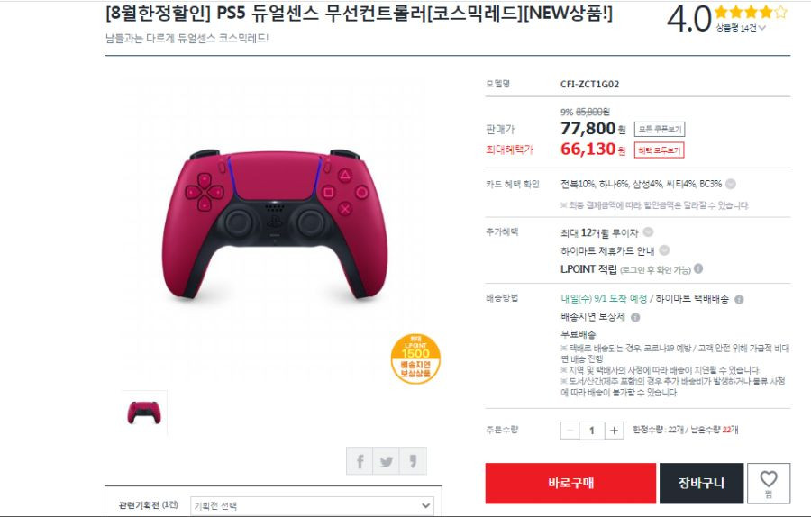Share product on Twitter icon

[x=387, y=460]
